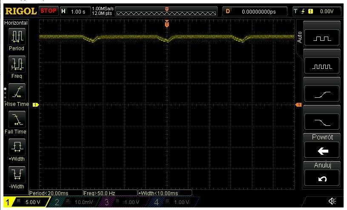Select the -Width measurement icon
The image size is (347, 210).
[17, 174]
